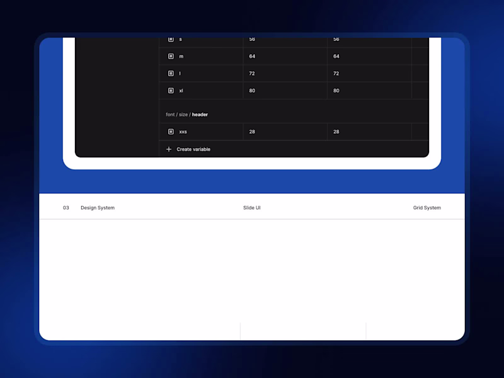Select the variable name m
Viewport: 504px width, 378px height.
(181, 56)
